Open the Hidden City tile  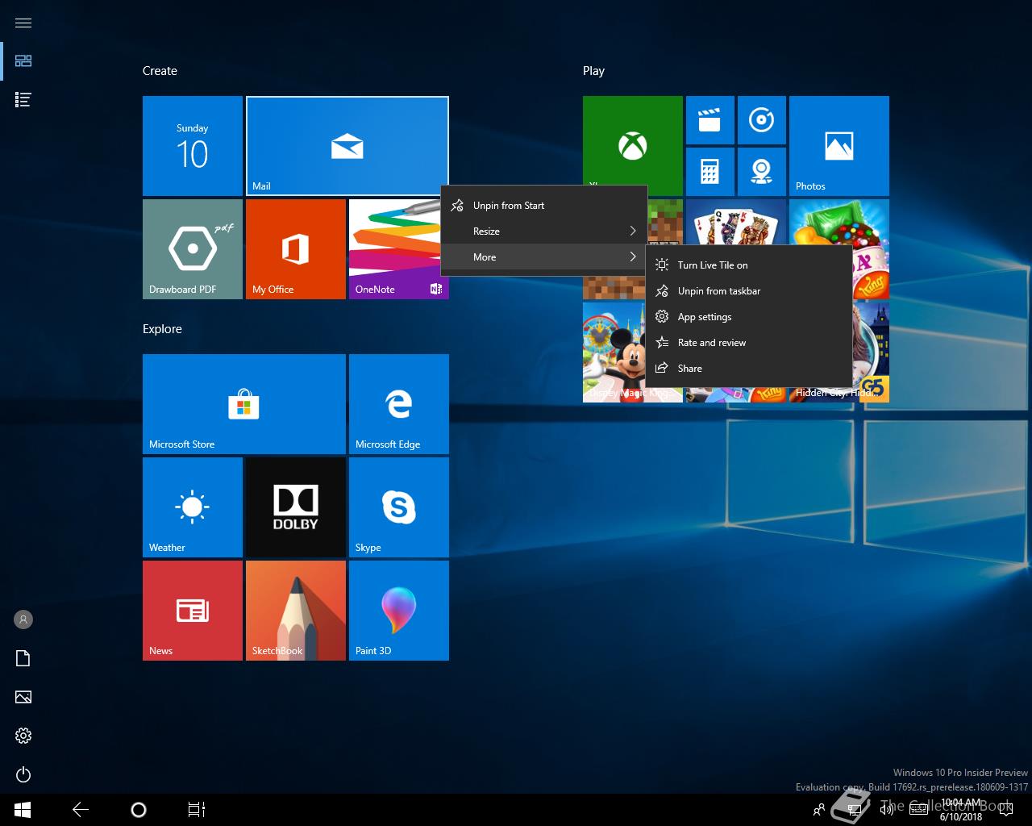(871, 353)
